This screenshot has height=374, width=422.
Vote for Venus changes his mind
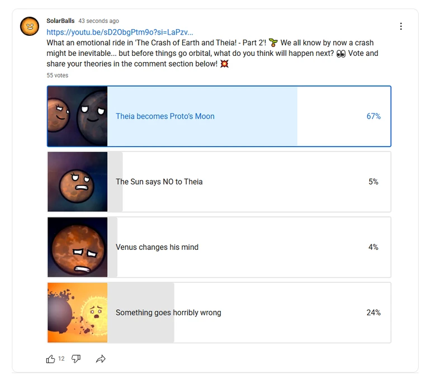(157, 247)
